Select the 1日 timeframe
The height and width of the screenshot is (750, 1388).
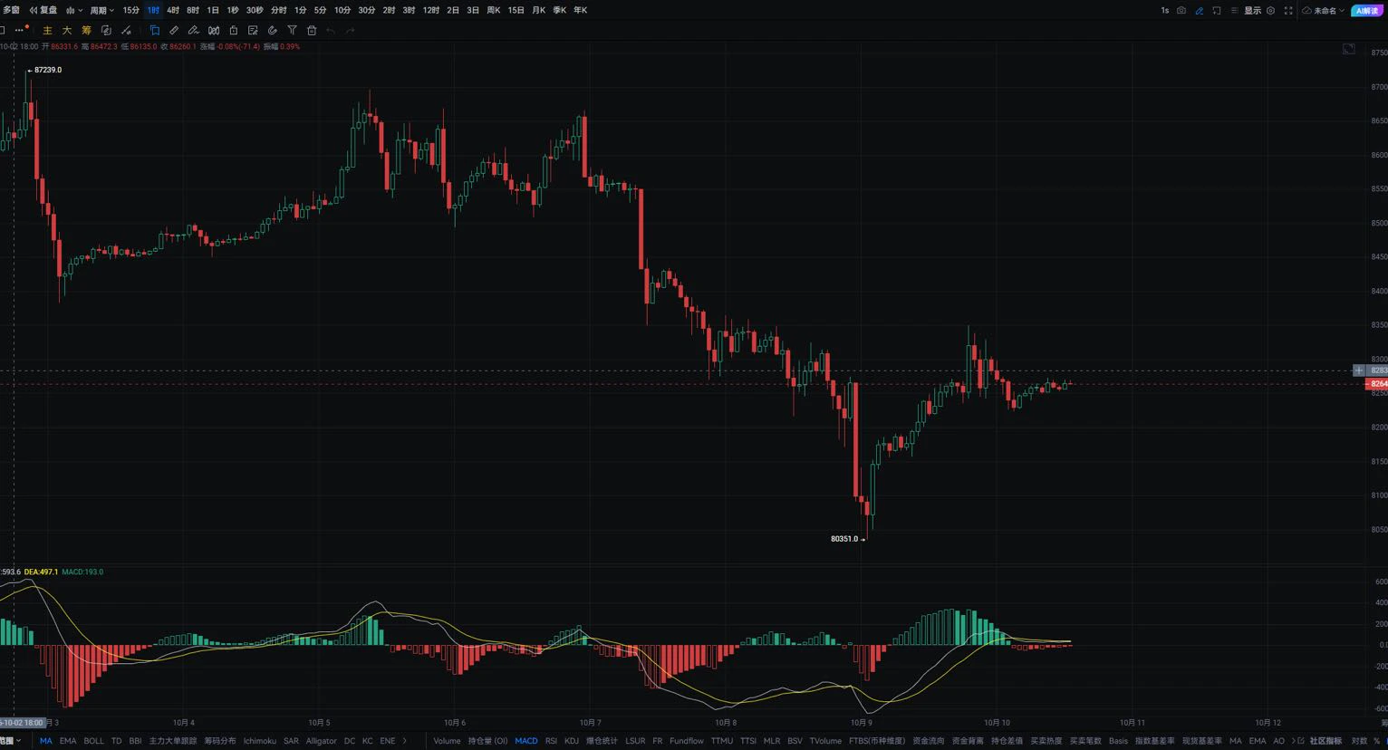213,11
